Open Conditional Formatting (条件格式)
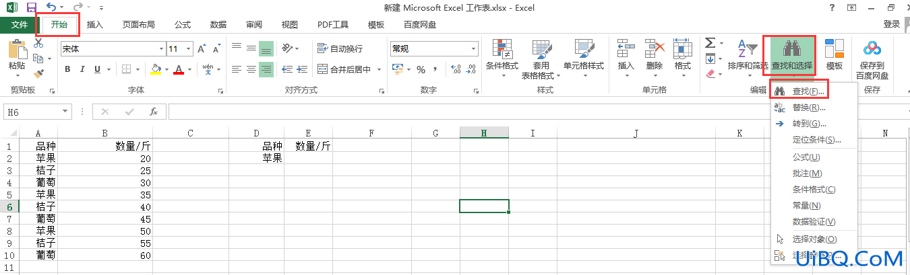The height and width of the screenshot is (275, 910). 502,58
